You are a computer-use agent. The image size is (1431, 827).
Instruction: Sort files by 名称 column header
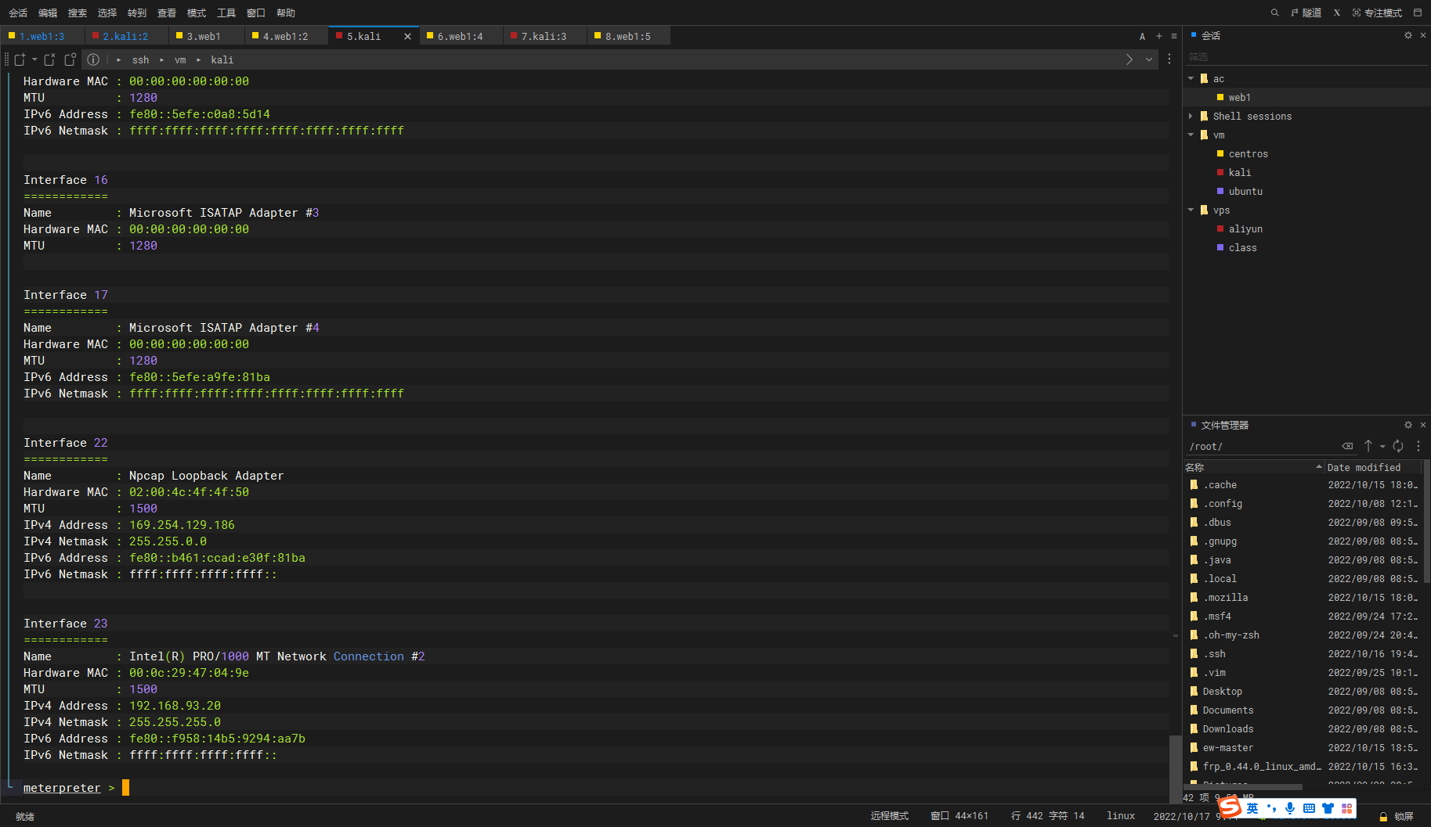pos(1254,467)
